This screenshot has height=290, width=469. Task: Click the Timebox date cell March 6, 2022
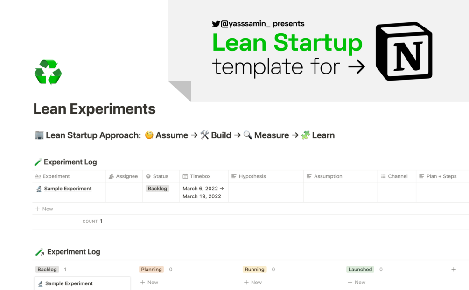pyautogui.click(x=203, y=192)
